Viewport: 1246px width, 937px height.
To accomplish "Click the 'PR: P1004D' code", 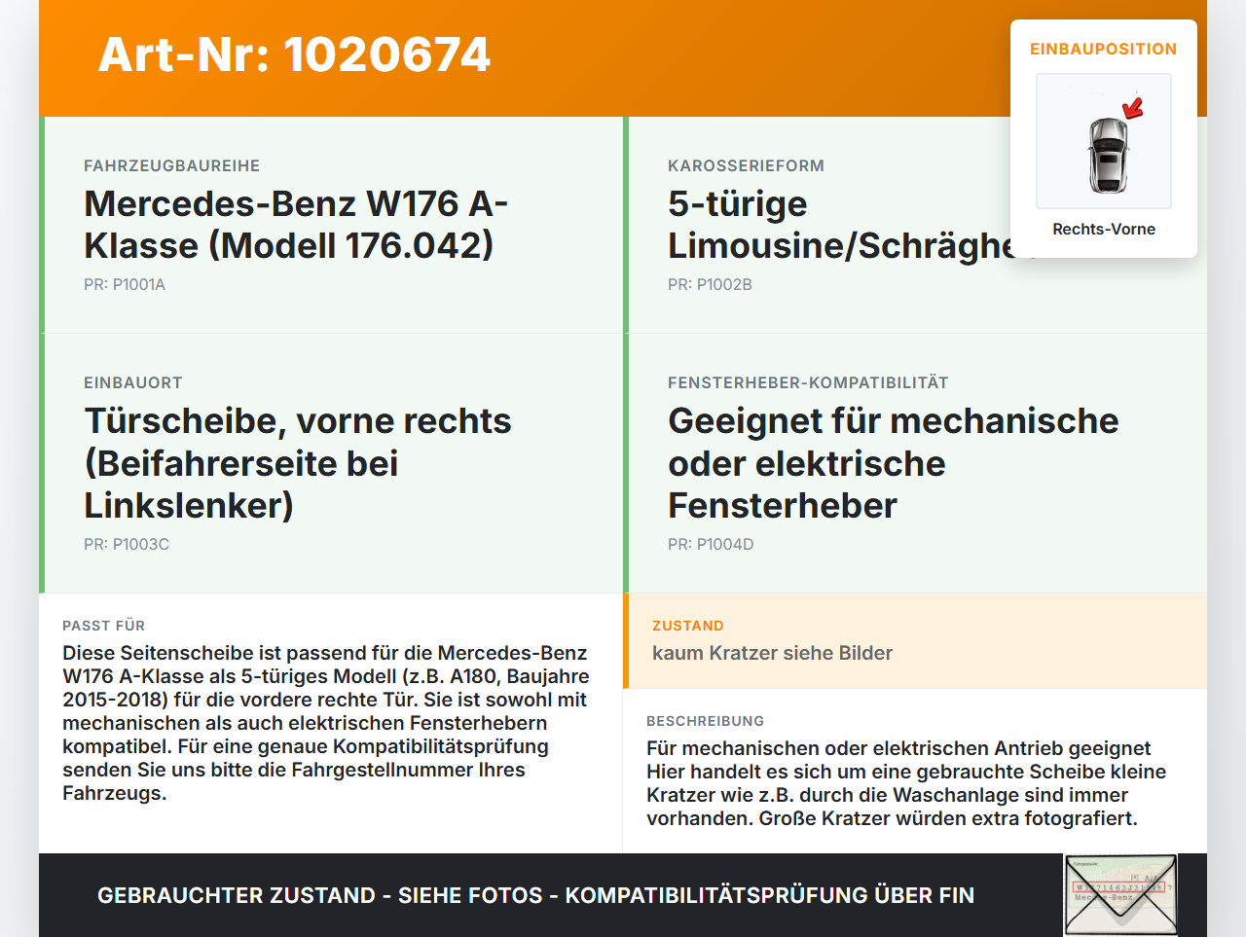I will (x=711, y=544).
